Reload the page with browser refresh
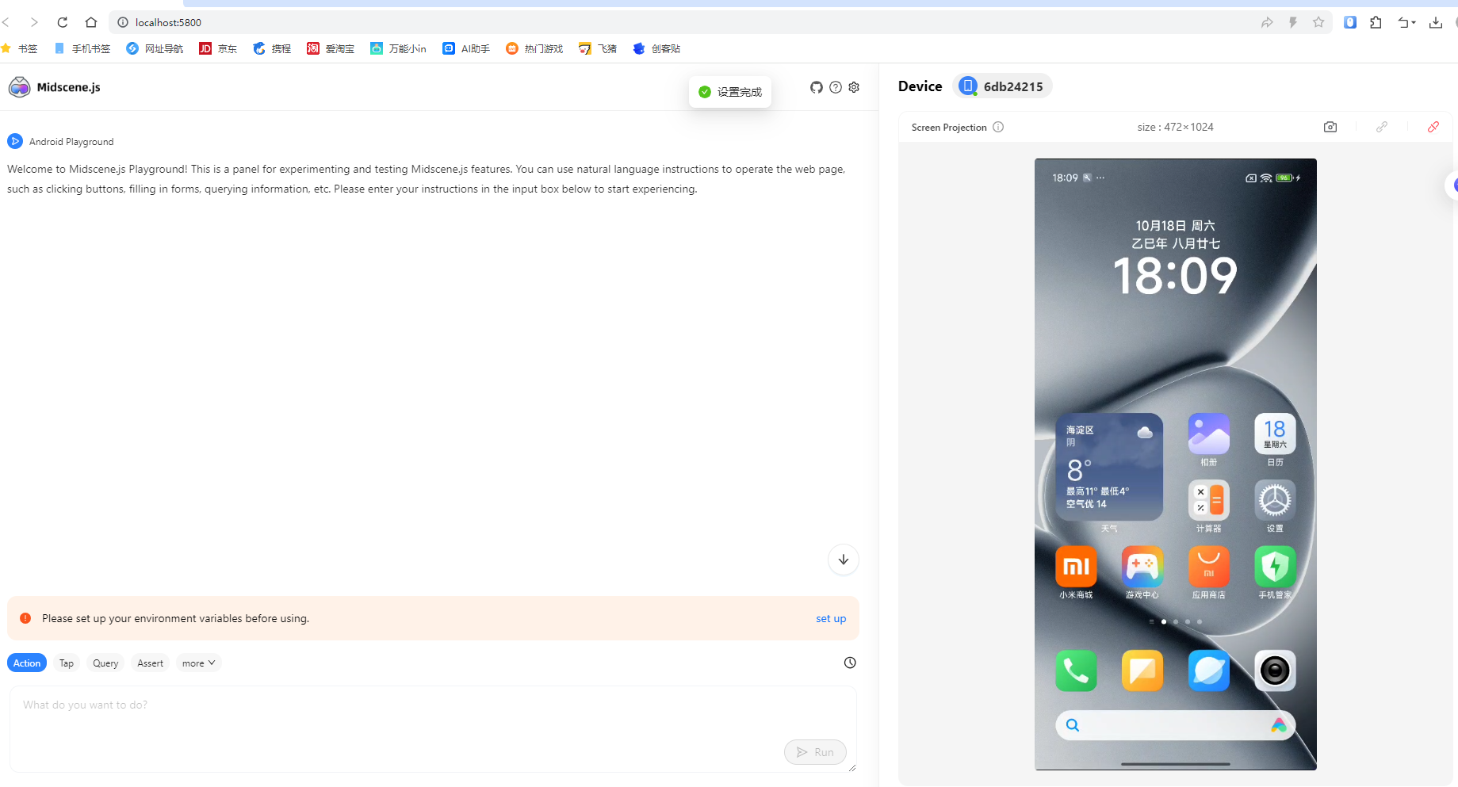The width and height of the screenshot is (1458, 787). pos(62,22)
